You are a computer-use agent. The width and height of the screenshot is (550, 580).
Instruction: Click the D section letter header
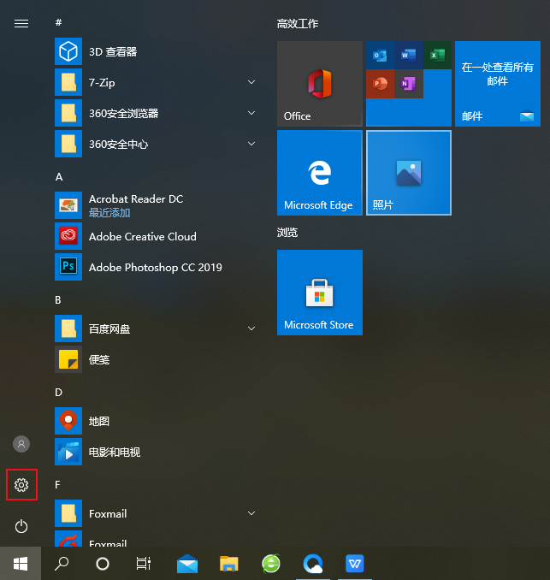(58, 393)
